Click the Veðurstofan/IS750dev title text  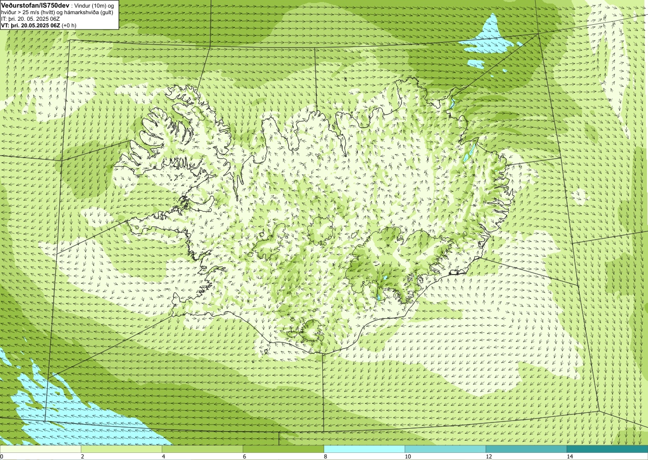pos(35,5)
